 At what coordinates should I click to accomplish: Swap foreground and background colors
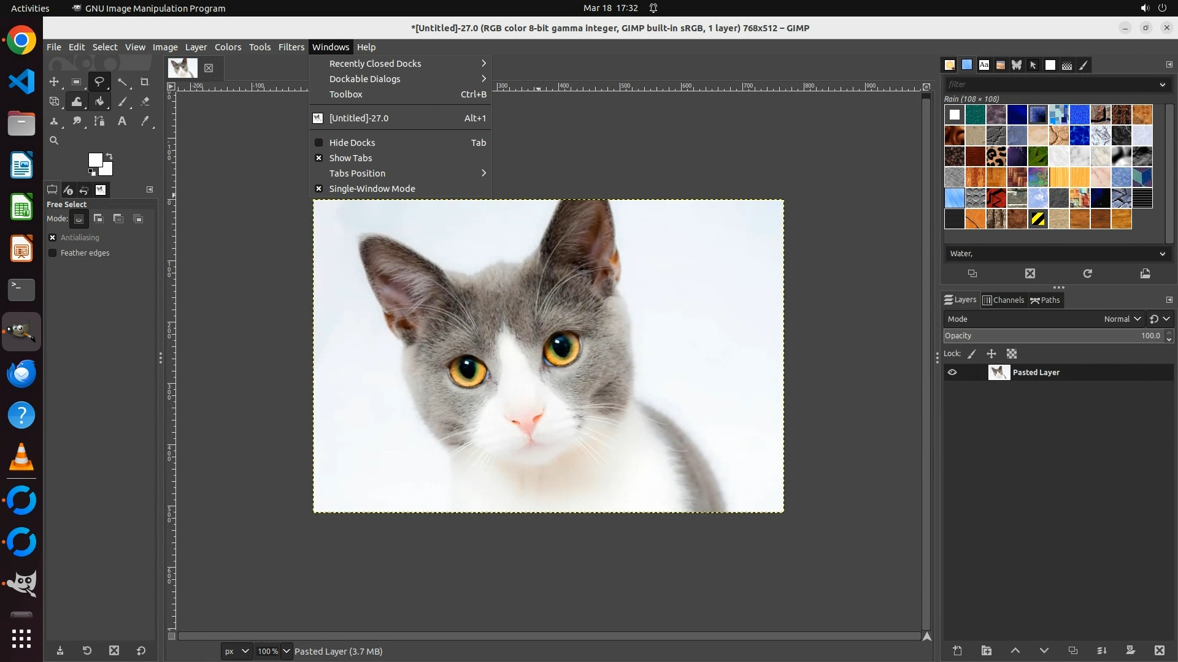109,156
